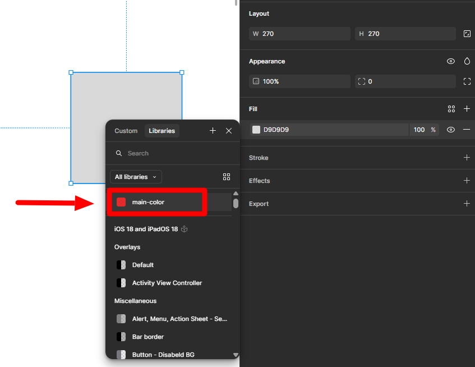The image size is (475, 367).
Task: Remove the D9D9D9 fill with minus icon
Action: [467, 130]
